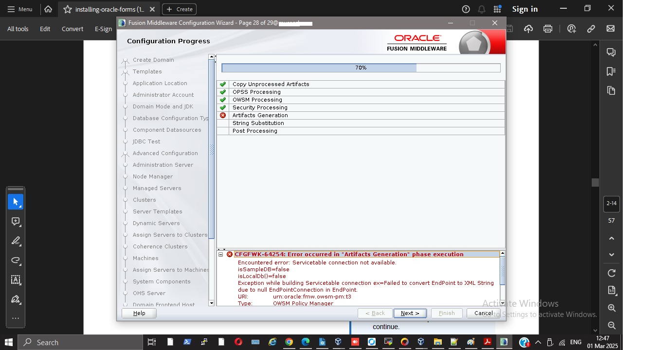The width and height of the screenshot is (652, 350).
Task: Choose the Select arrow tool in Acrobat
Action: pos(16,202)
